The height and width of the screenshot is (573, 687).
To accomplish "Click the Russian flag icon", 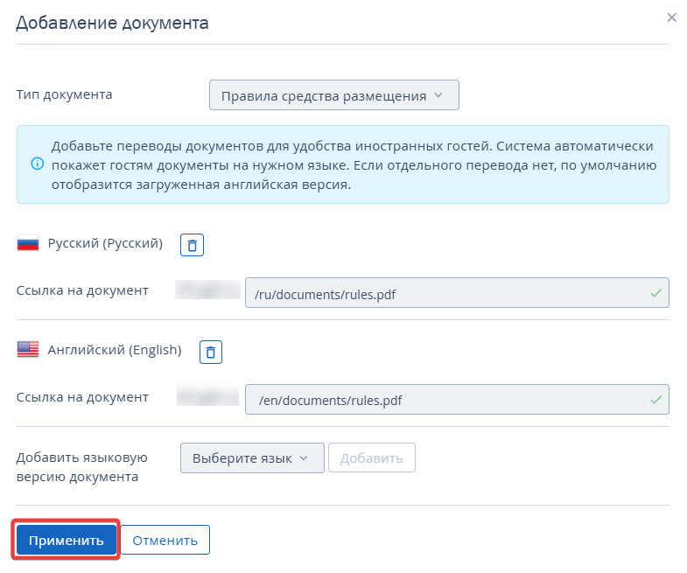I will click(x=28, y=244).
